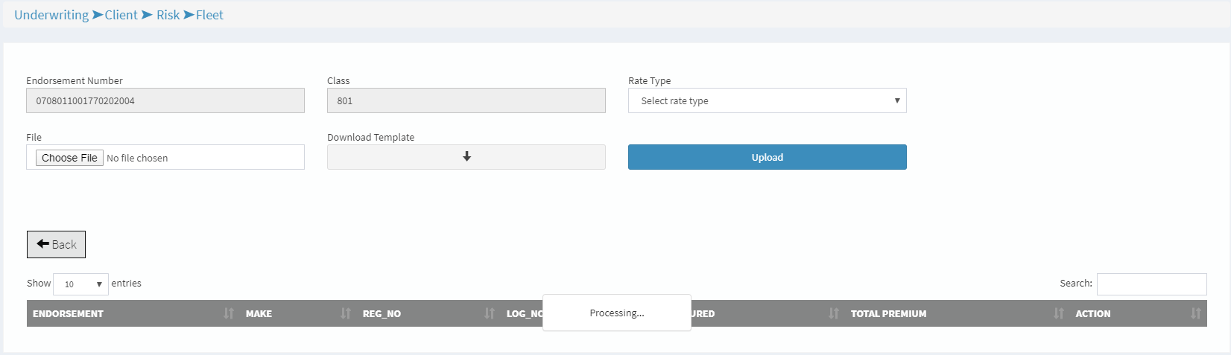
Task: Click the Class field showing 801
Action: (466, 100)
